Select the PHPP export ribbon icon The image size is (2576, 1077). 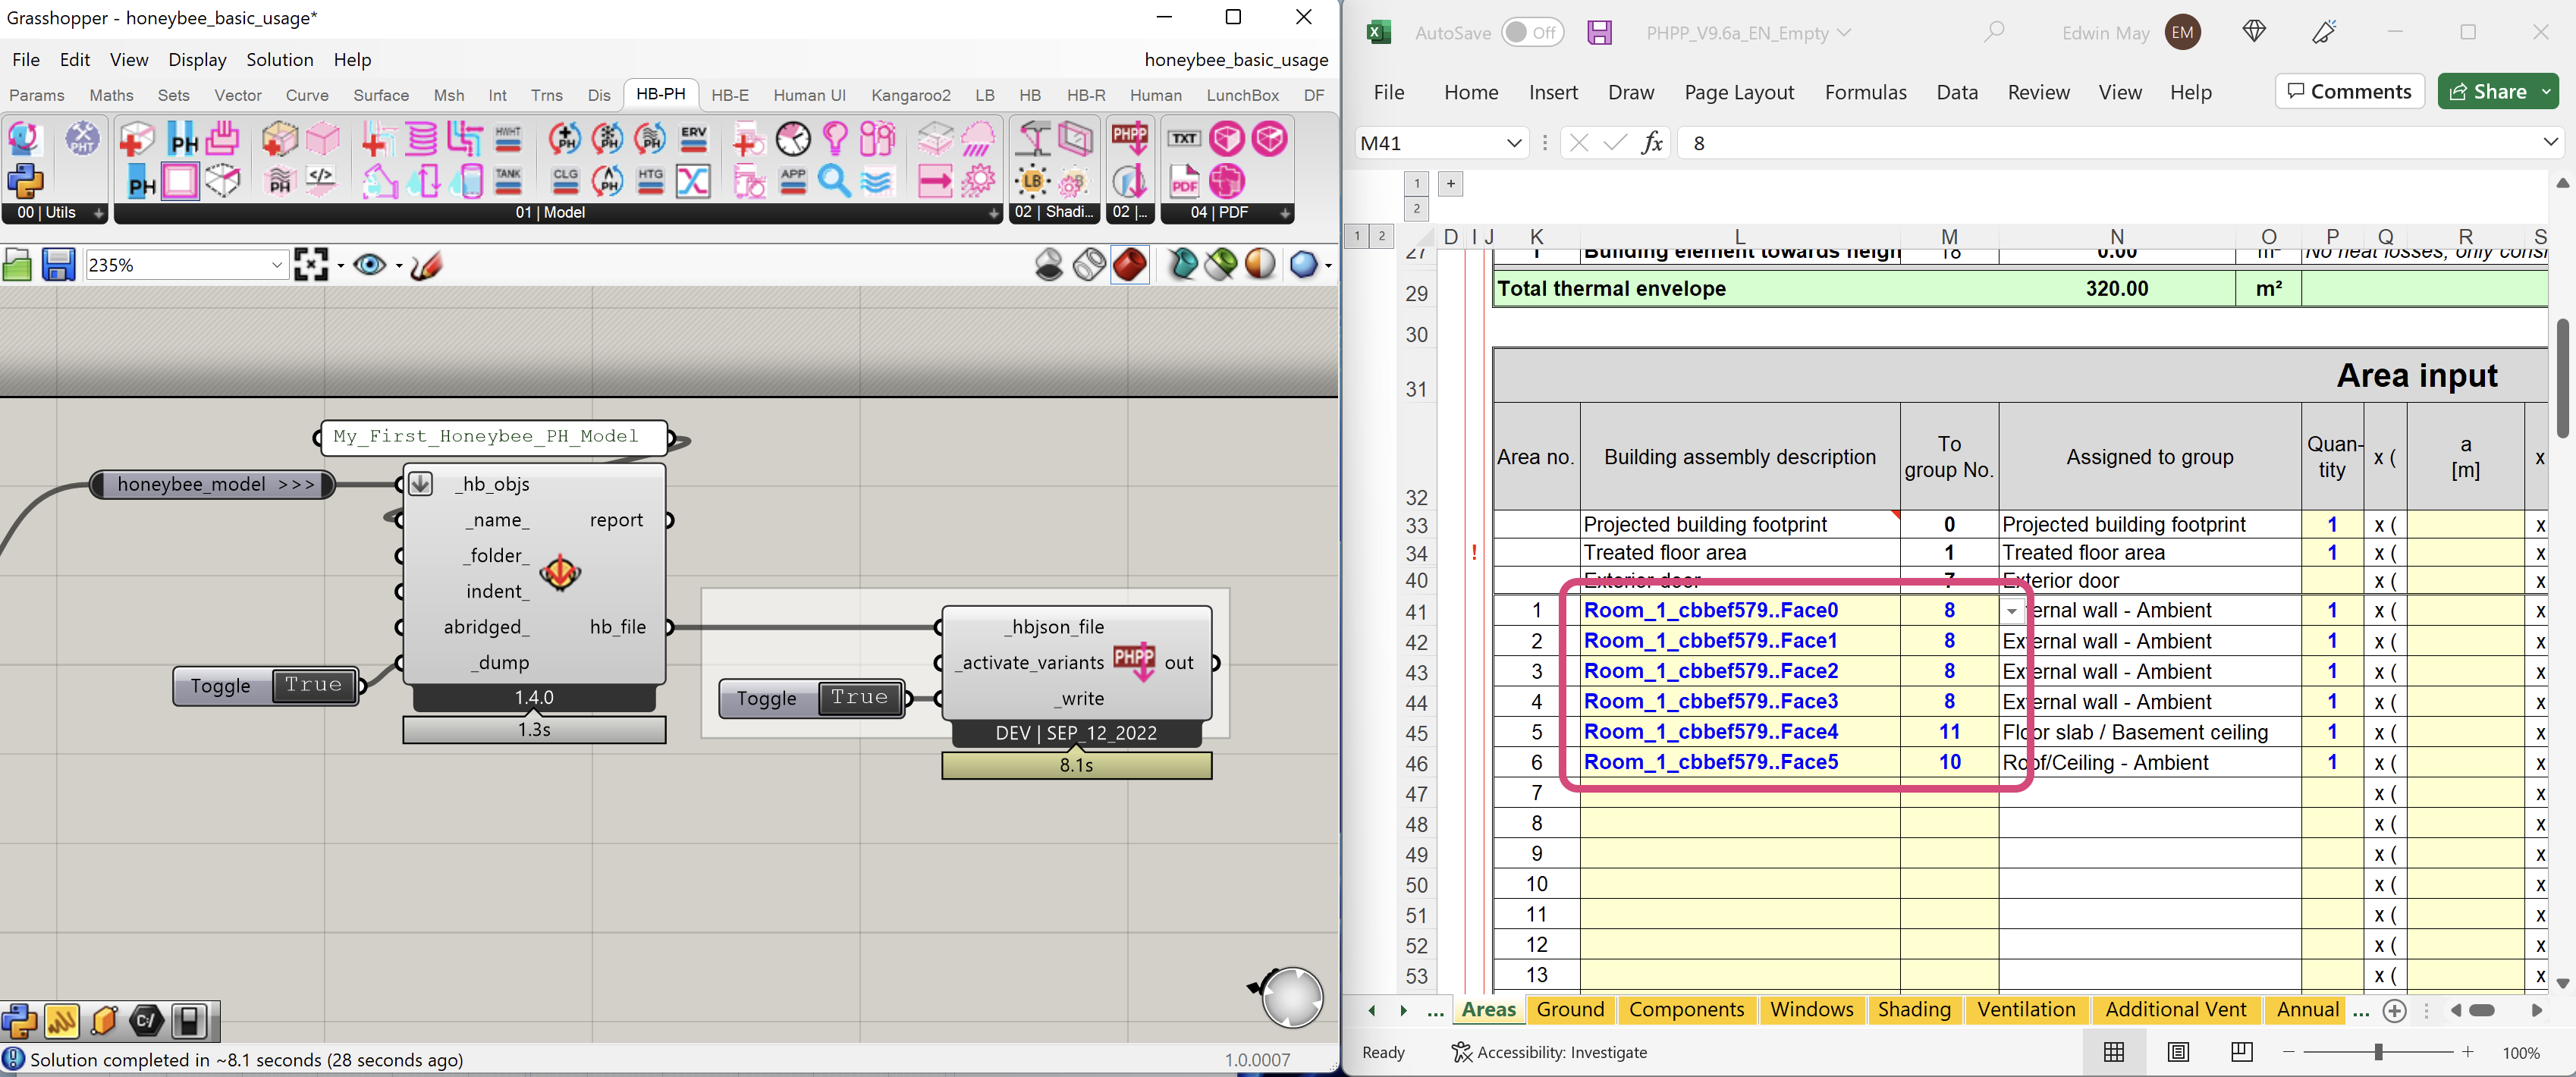click(1130, 139)
